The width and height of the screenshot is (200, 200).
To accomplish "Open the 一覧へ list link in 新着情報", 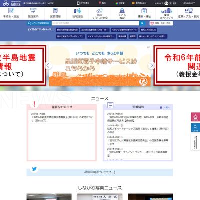I will [x=166, y=107].
